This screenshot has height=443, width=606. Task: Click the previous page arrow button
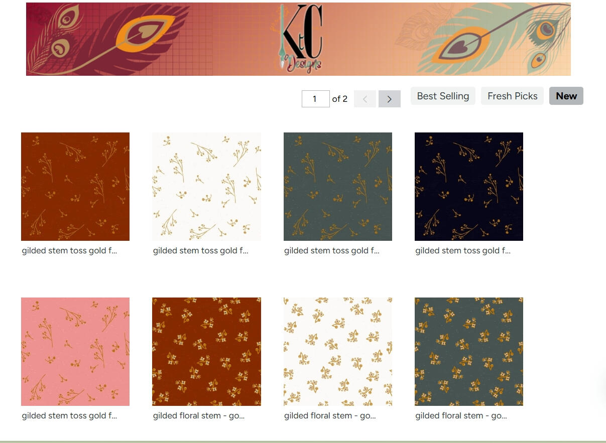tap(365, 99)
